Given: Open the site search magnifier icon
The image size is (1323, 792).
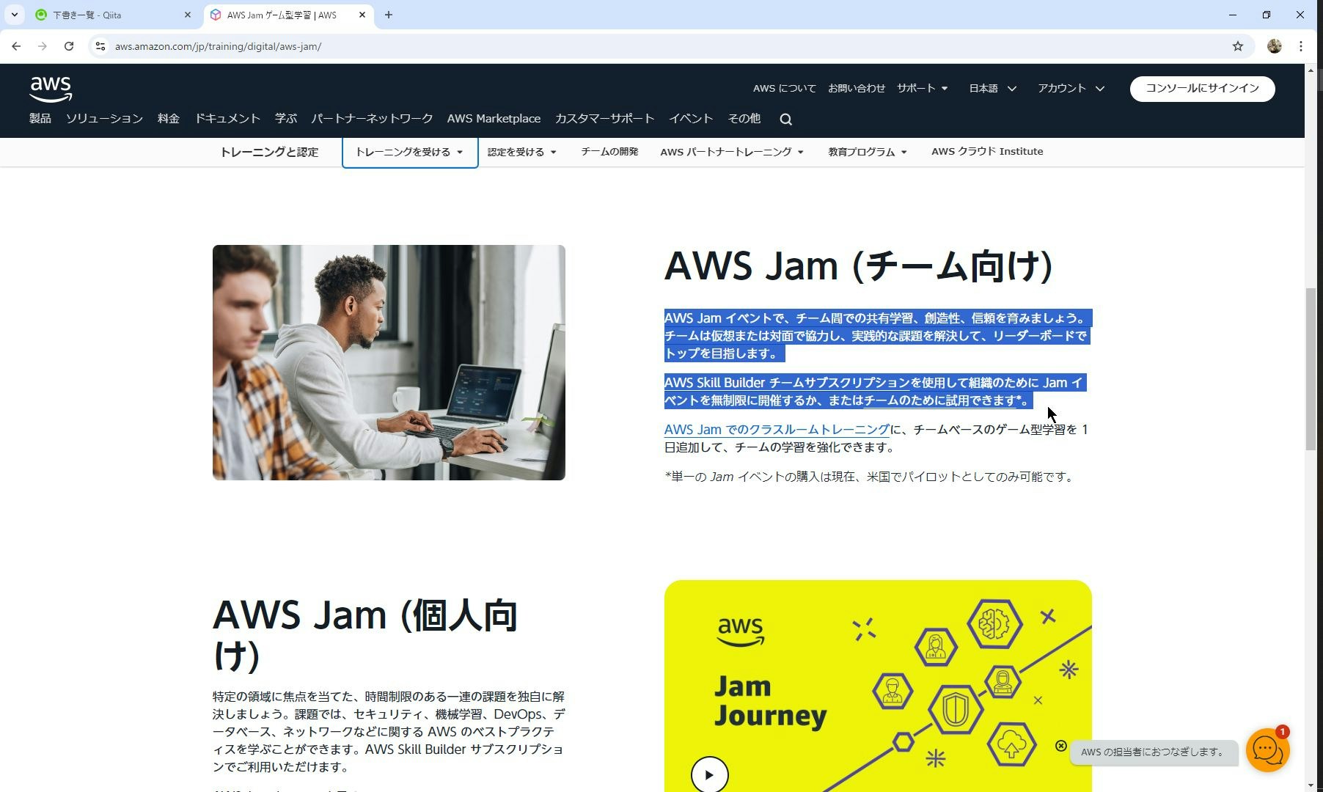Looking at the screenshot, I should point(785,120).
